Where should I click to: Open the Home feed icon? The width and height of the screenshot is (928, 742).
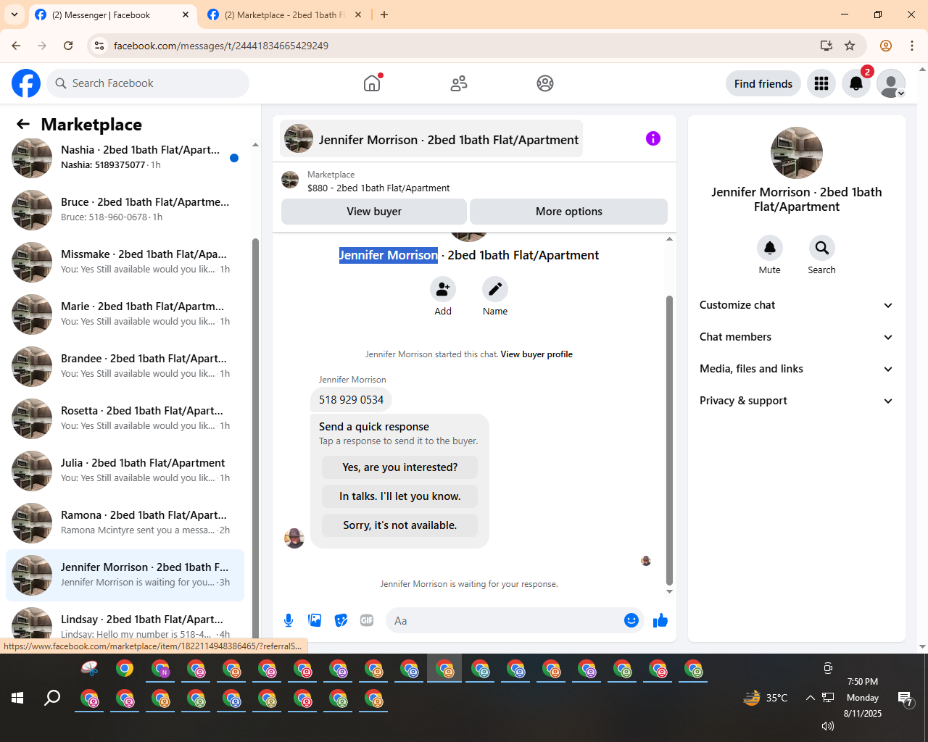372,83
